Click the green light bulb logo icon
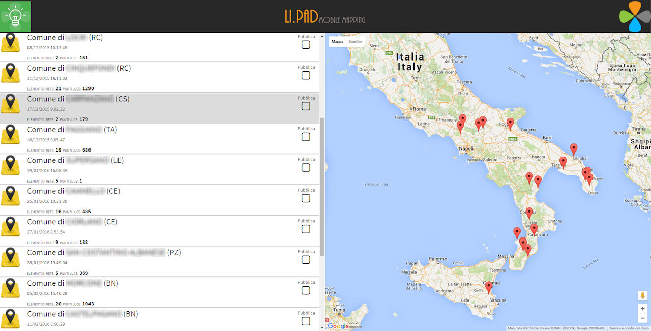 coord(15,16)
